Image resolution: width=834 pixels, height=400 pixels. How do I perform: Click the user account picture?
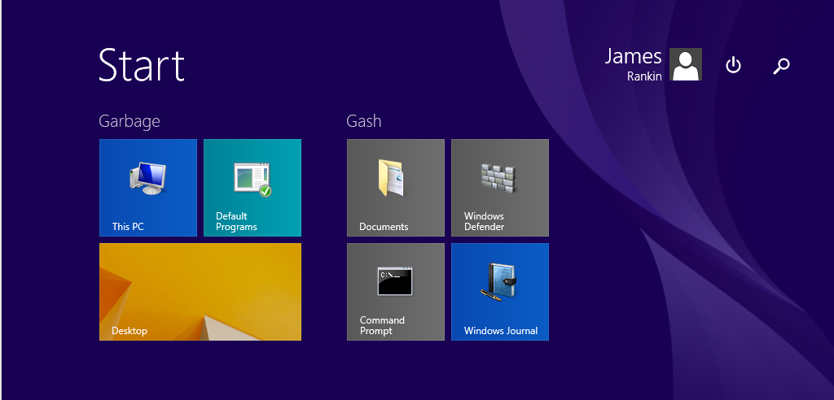click(685, 64)
